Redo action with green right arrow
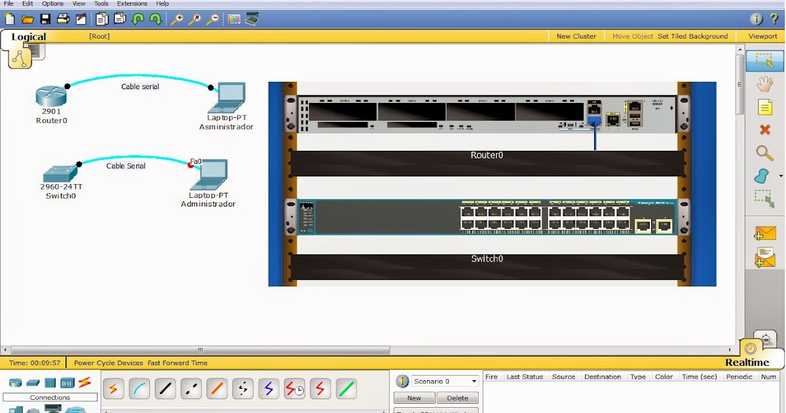Image resolution: width=786 pixels, height=413 pixels. point(156,19)
